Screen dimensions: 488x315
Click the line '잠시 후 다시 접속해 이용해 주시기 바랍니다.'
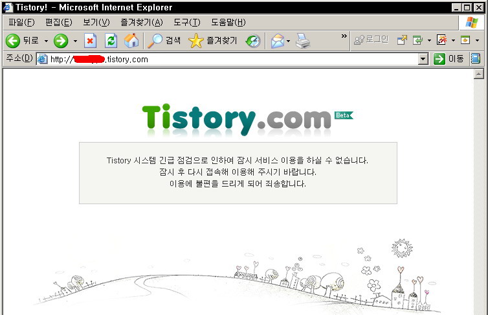pyautogui.click(x=238, y=172)
